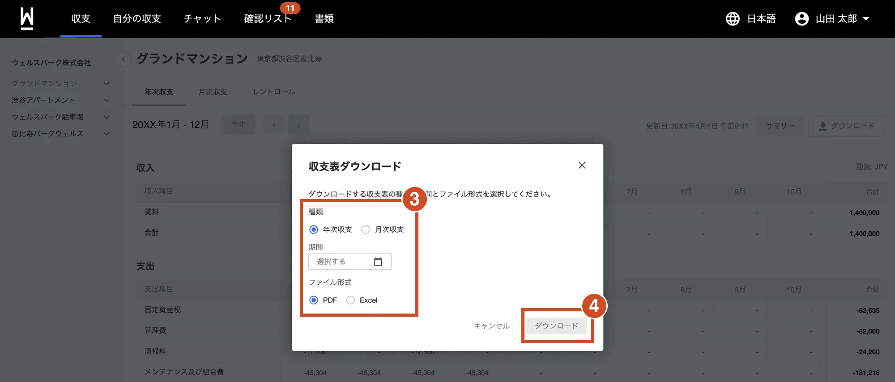Click the -24,200 total value
This screenshot has width=895, height=382.
(x=868, y=352)
